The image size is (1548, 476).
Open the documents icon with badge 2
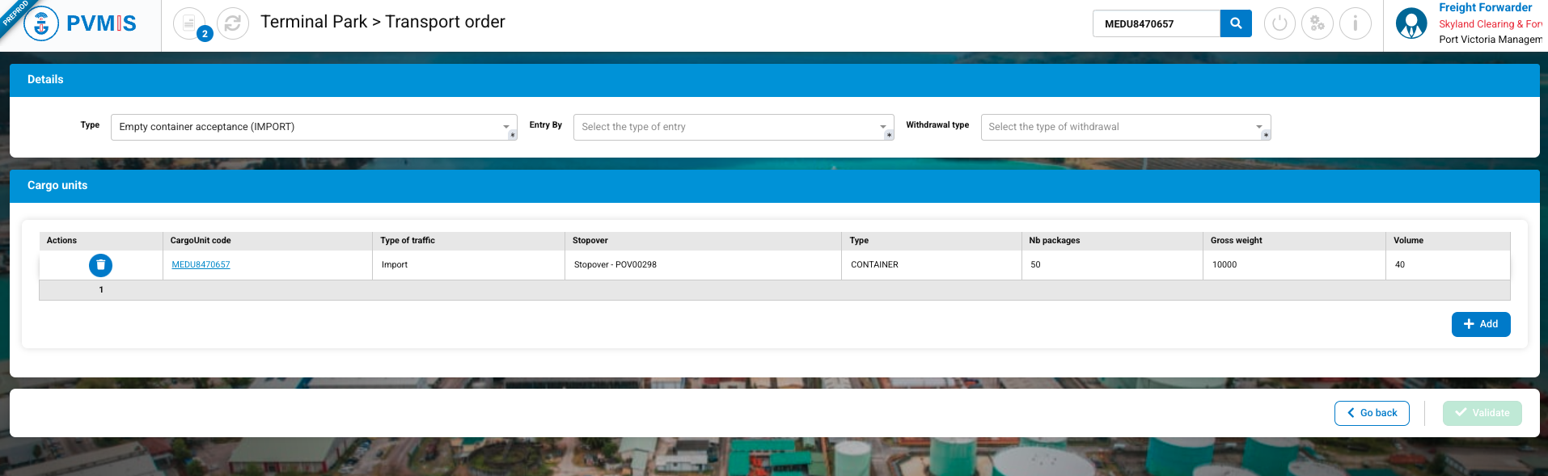pos(189,23)
